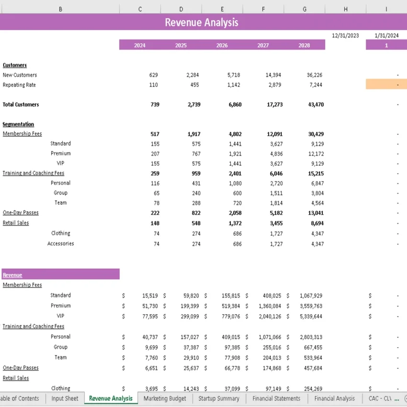Click the underlined Training and Coaching Fees label

[x=34, y=173]
